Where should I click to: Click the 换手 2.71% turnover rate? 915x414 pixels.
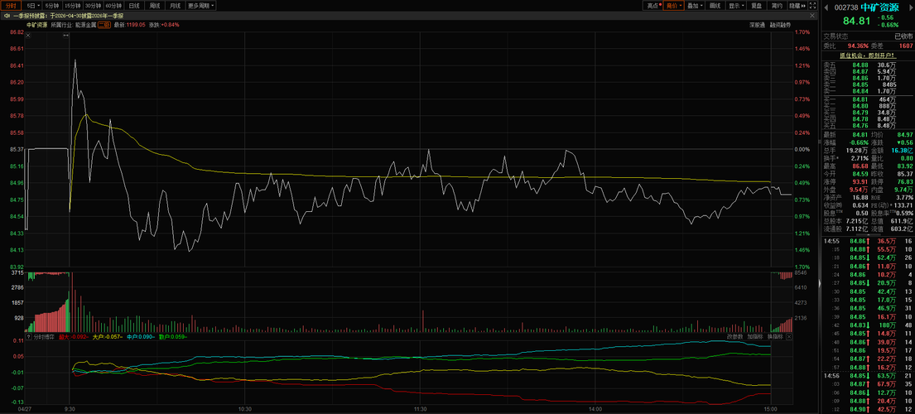pyautogui.click(x=860, y=158)
